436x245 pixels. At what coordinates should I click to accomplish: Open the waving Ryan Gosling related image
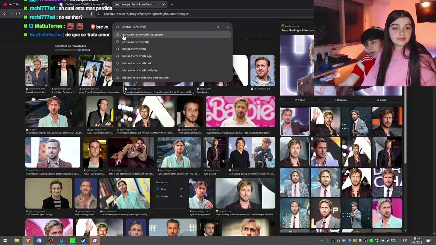[325, 121]
